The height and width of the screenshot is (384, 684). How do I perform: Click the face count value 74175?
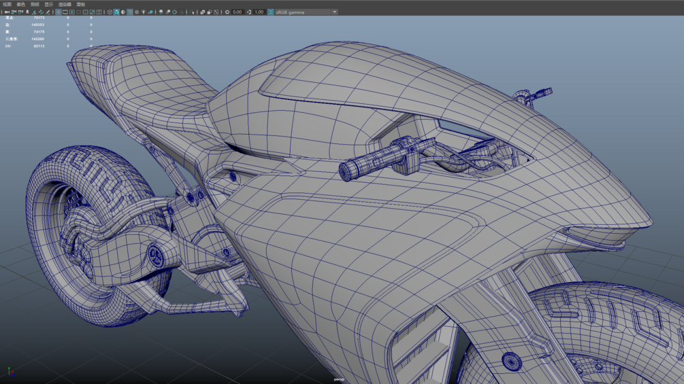click(39, 32)
